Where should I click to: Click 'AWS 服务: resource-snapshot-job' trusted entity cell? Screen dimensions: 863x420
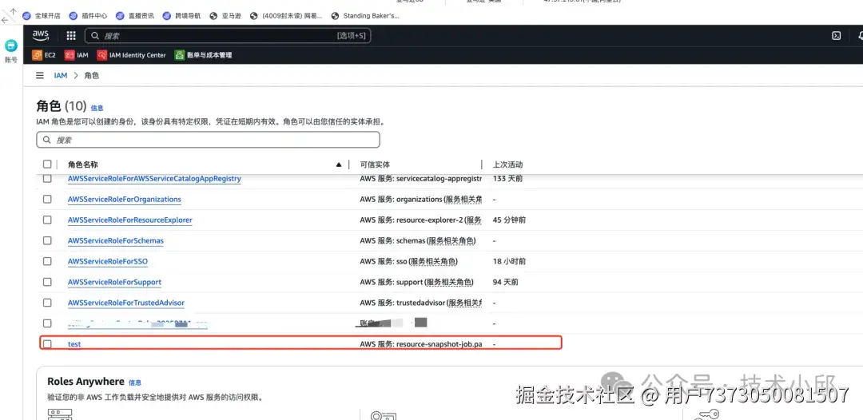pyautogui.click(x=421, y=343)
